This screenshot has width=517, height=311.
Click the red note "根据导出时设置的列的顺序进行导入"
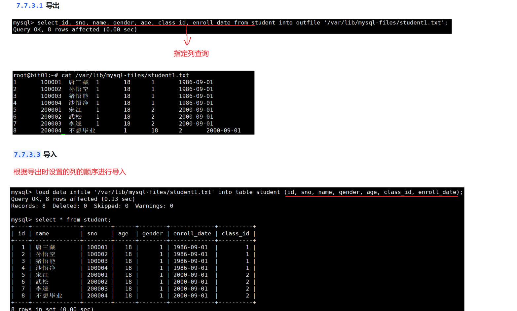(x=70, y=172)
